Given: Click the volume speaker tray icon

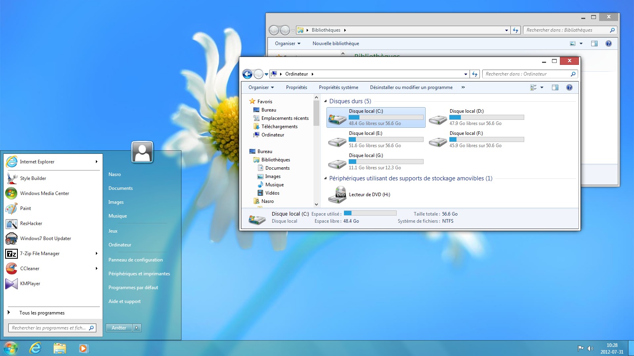Looking at the screenshot, I should [x=590, y=348].
